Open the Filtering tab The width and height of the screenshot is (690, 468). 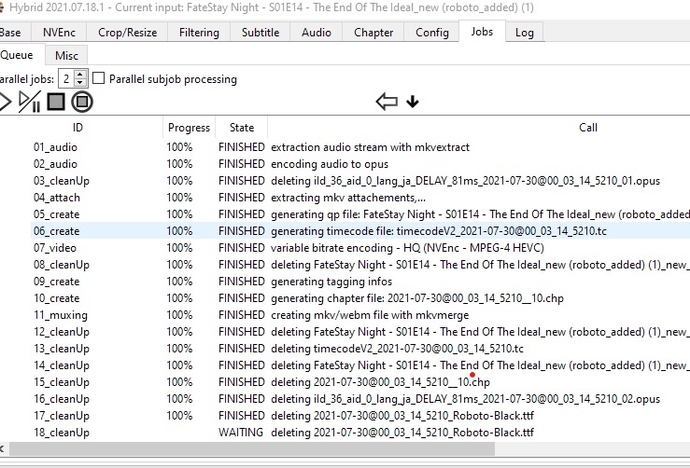[x=199, y=32]
